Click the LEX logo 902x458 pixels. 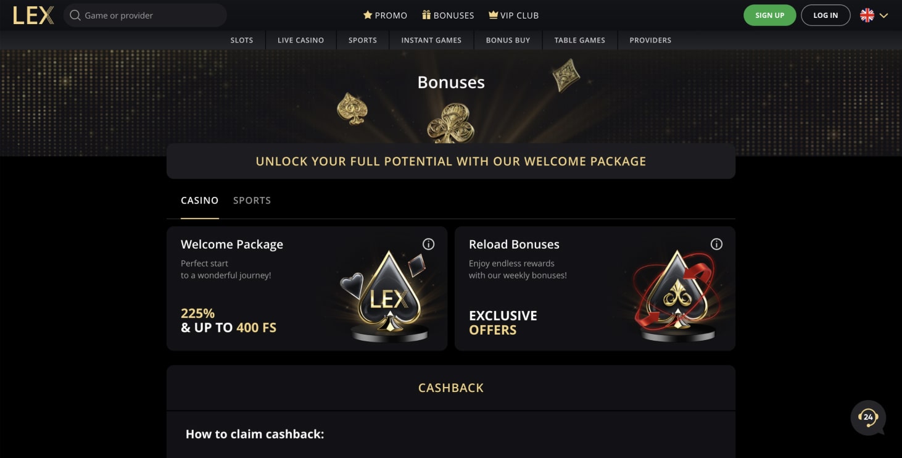point(33,15)
